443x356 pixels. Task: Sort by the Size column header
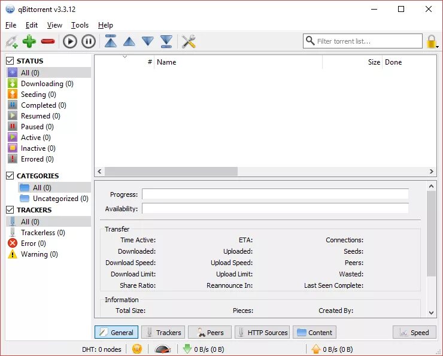click(x=353, y=62)
